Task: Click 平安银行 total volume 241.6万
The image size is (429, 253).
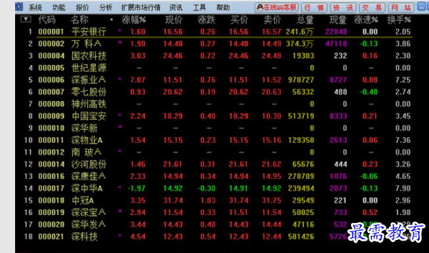Action: pyautogui.click(x=300, y=32)
